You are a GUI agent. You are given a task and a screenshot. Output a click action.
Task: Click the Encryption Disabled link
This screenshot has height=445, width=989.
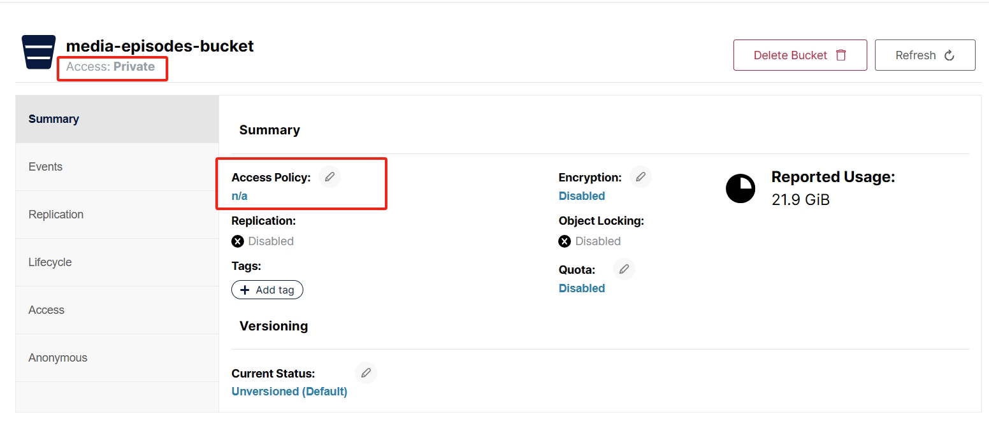[582, 196]
